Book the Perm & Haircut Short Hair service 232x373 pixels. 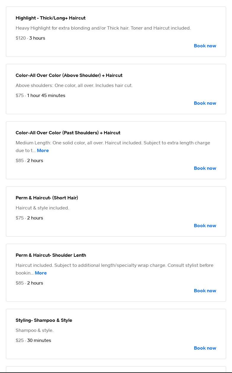point(205,226)
